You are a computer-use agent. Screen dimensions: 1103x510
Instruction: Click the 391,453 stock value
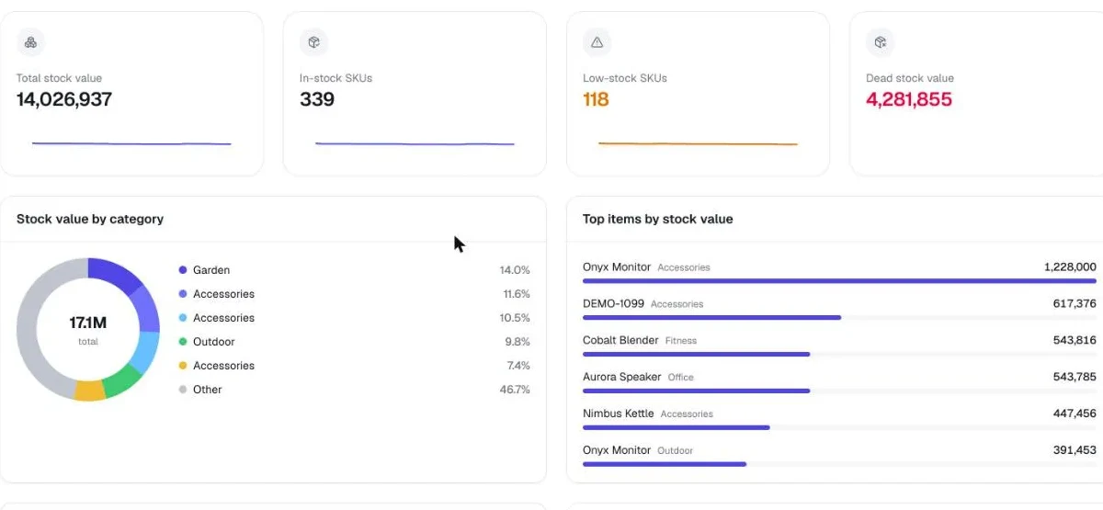coord(1075,450)
